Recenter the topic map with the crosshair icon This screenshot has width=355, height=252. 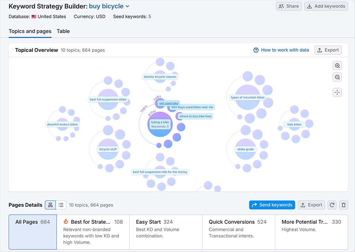(337, 92)
